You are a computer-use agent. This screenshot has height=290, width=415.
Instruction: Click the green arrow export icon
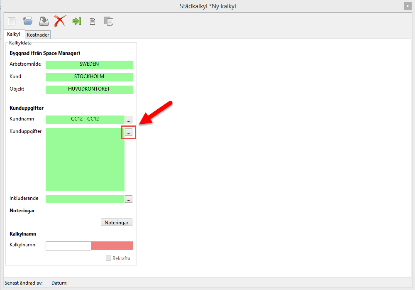[77, 21]
